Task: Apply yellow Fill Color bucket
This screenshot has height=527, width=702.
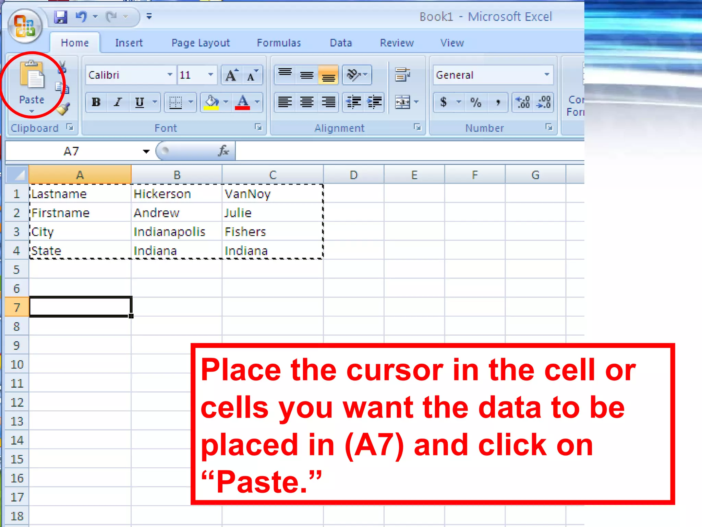Action: [211, 102]
